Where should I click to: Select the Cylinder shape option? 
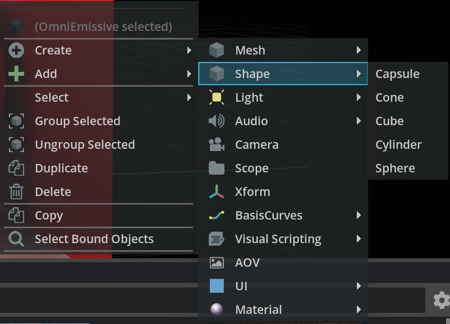pyautogui.click(x=398, y=145)
